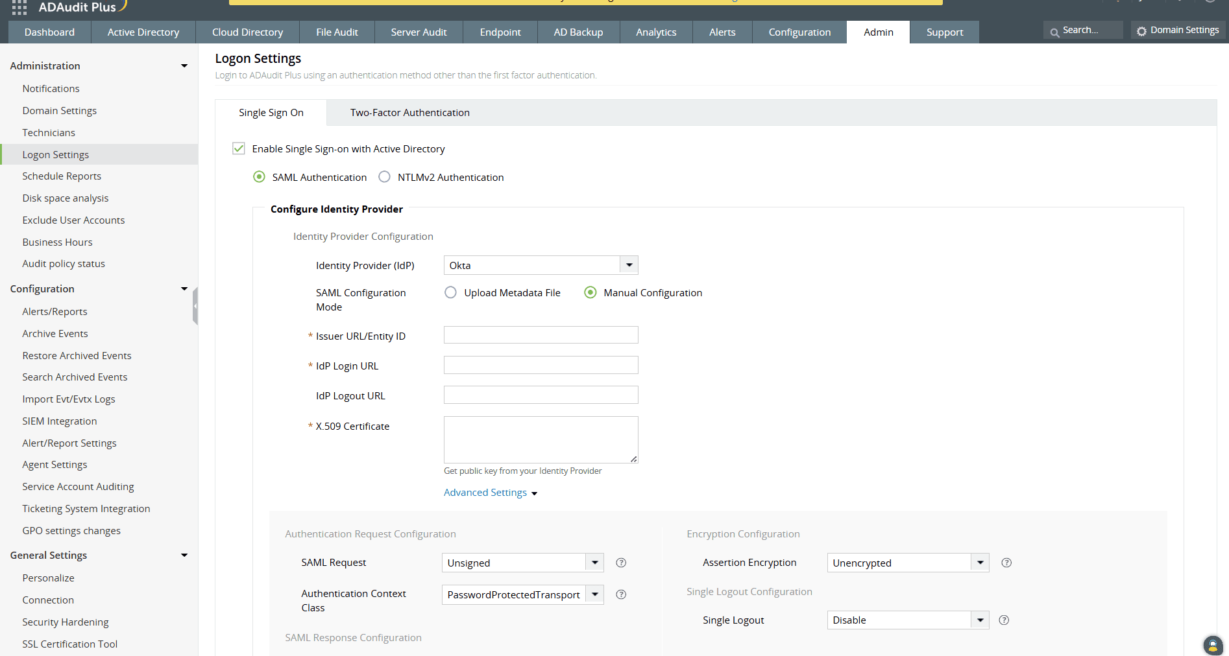Collapse the Administration section

click(184, 65)
